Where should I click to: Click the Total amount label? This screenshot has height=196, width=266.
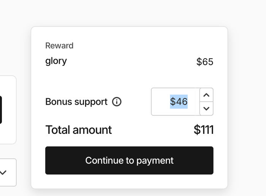click(79, 130)
